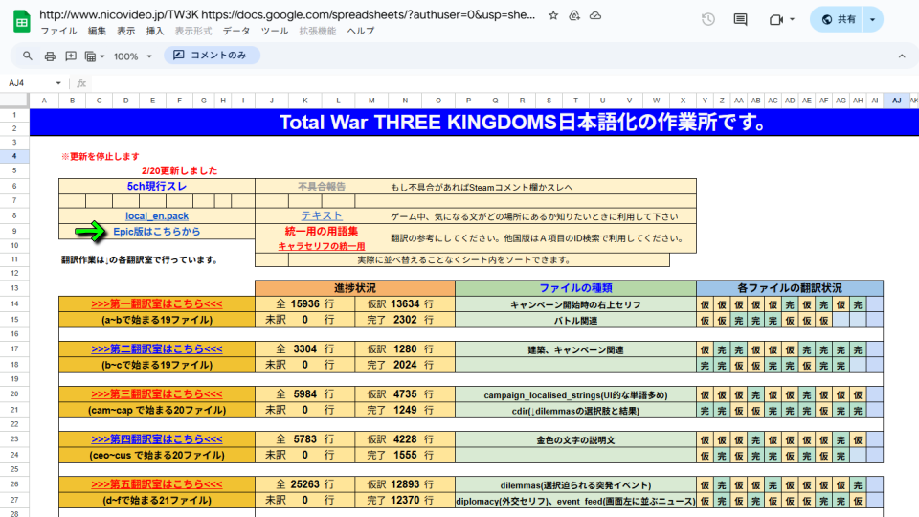Open the version history clock icon
Image resolution: width=919 pixels, height=517 pixels.
pos(708,19)
